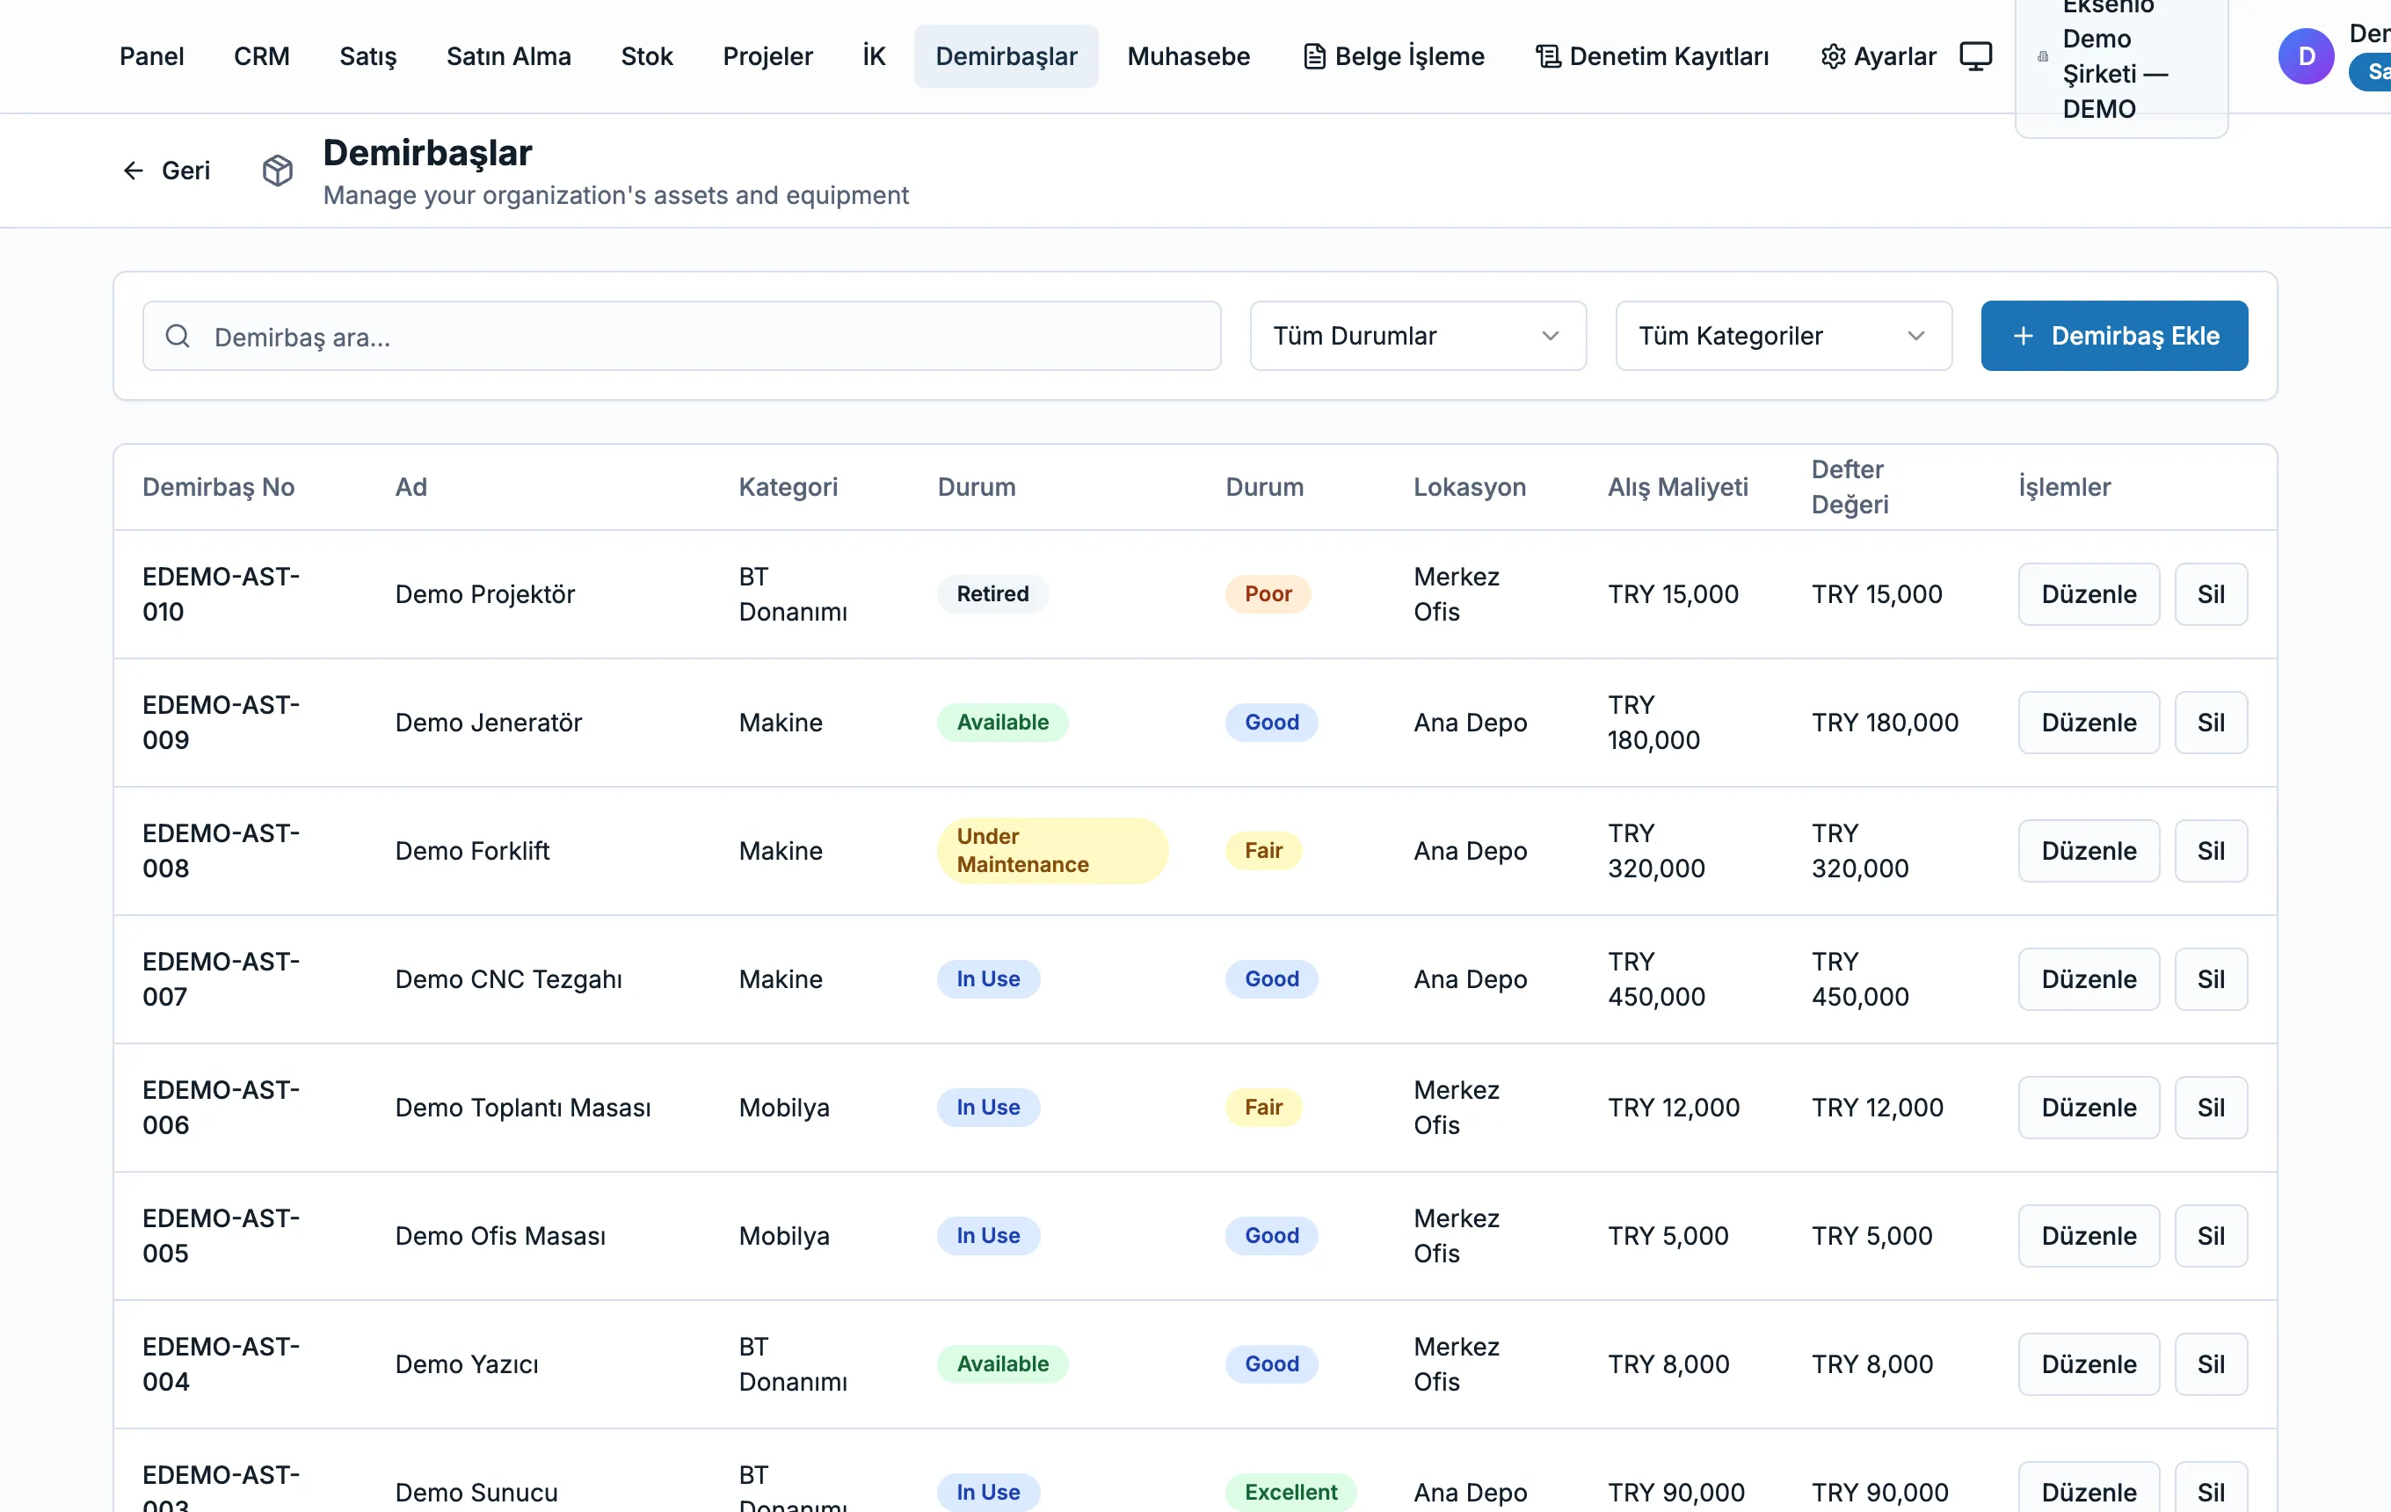Click the Demirbaşlar box icon beside title
Screen dimensions: 2391x1512
tap(278, 171)
